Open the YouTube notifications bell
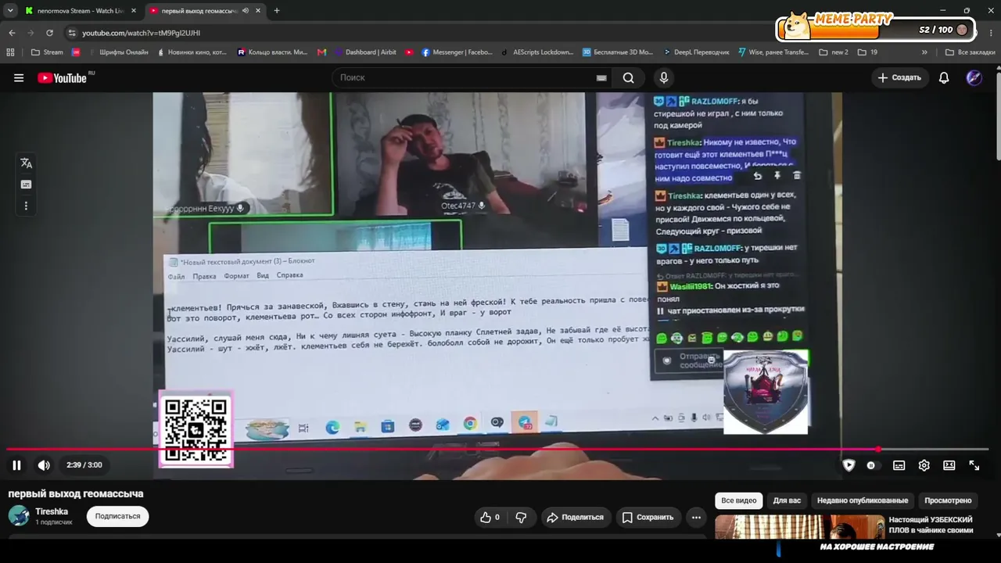 944,77
